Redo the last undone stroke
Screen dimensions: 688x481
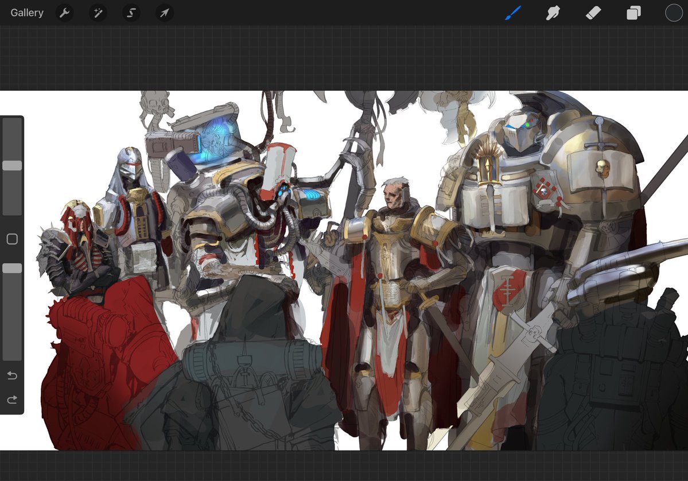[12, 399]
